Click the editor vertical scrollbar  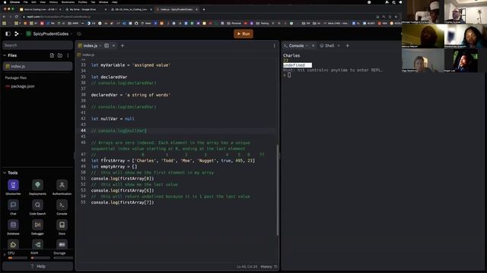pyautogui.click(x=277, y=190)
